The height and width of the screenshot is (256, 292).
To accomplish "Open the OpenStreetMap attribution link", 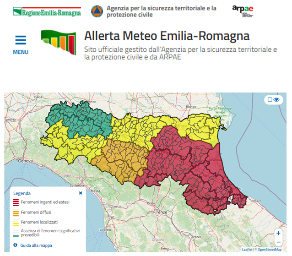I will tap(270, 250).
